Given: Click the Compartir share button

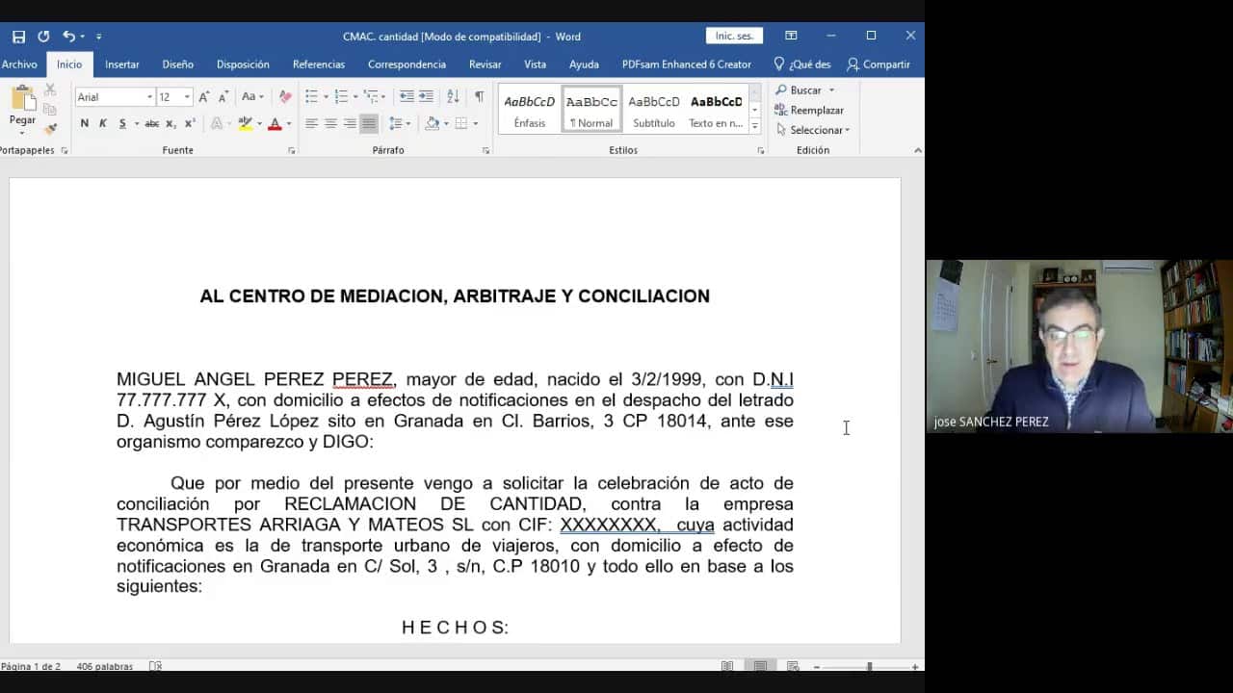Looking at the screenshot, I should (879, 64).
